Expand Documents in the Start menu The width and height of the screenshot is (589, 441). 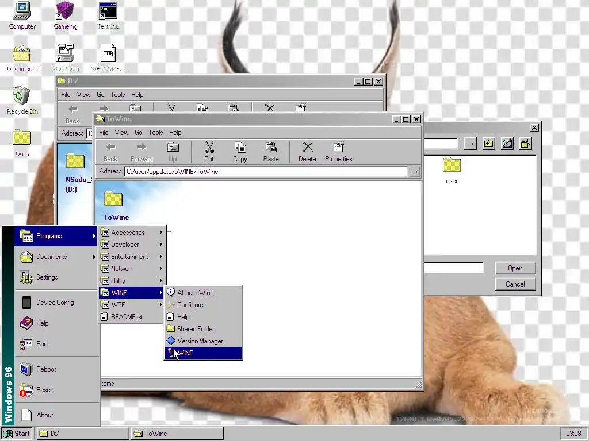point(56,257)
